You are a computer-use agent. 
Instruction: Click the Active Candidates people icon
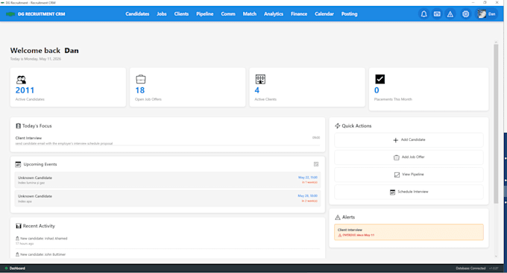[21, 80]
